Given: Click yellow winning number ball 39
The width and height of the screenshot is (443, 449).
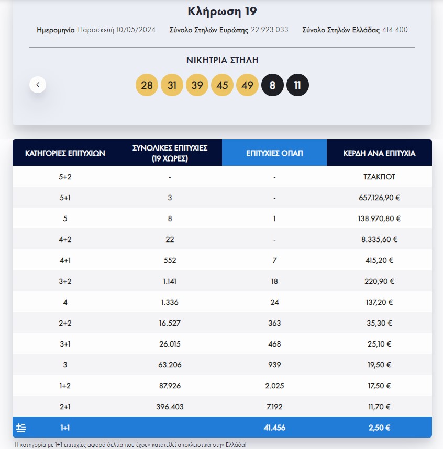Looking at the screenshot, I should (x=197, y=85).
